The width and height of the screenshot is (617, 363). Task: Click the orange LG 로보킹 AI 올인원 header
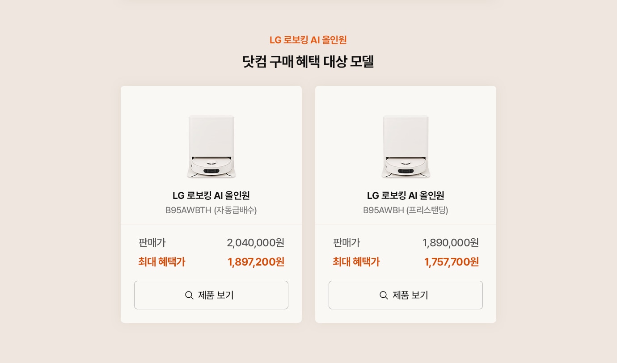[x=308, y=40]
